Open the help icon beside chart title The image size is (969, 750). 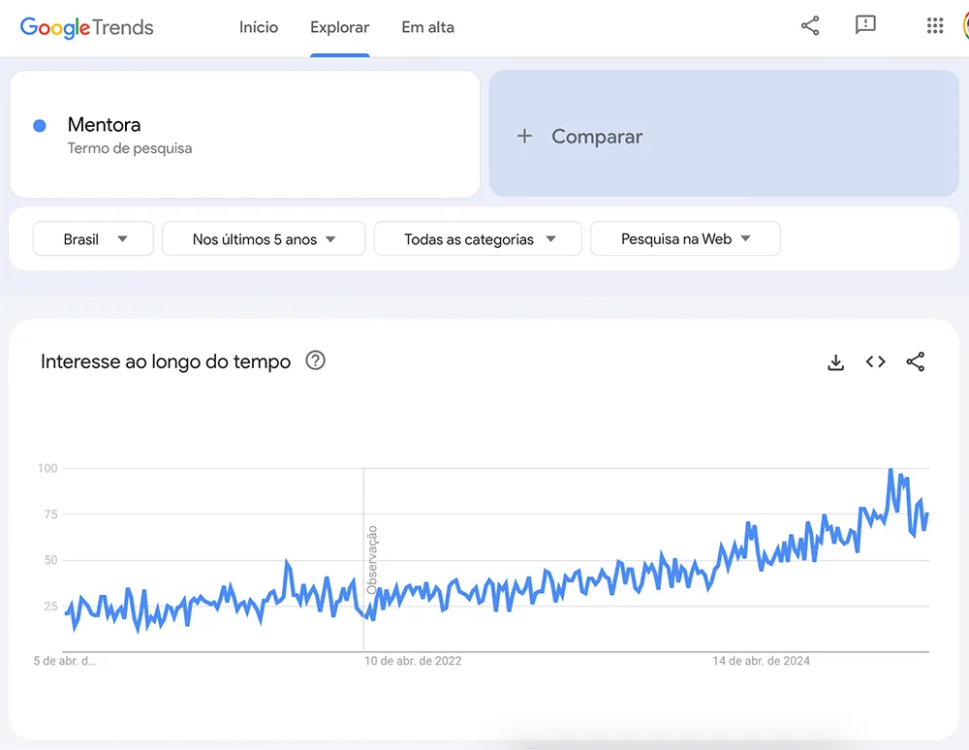[x=315, y=360]
